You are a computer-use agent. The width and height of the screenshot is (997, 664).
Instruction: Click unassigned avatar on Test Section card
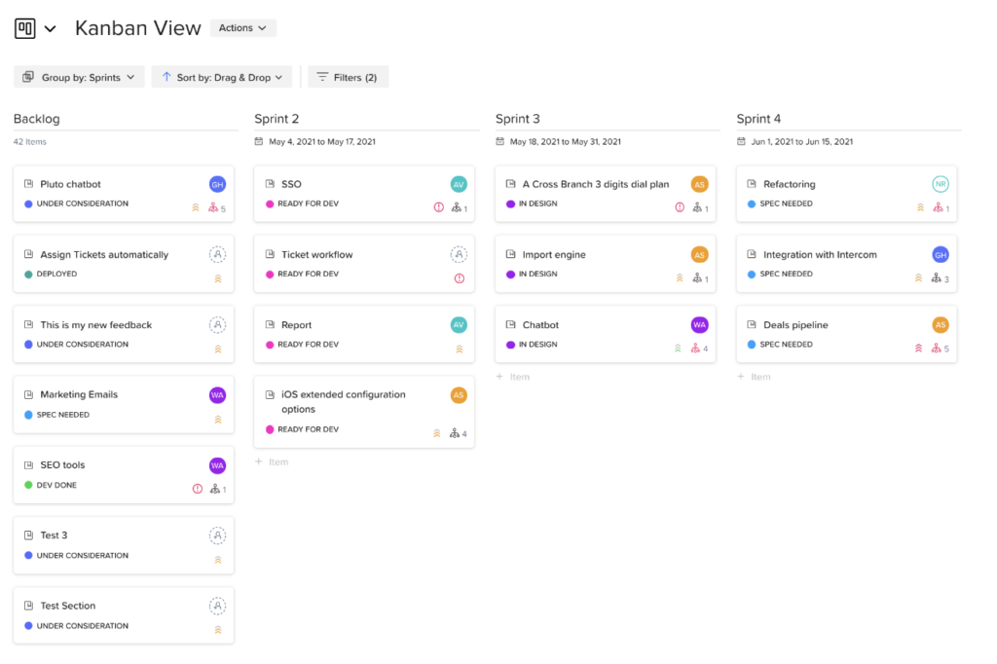click(217, 606)
